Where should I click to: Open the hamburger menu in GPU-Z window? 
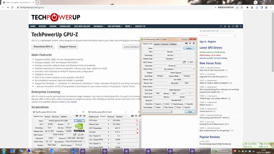pyautogui.click(x=194, y=43)
